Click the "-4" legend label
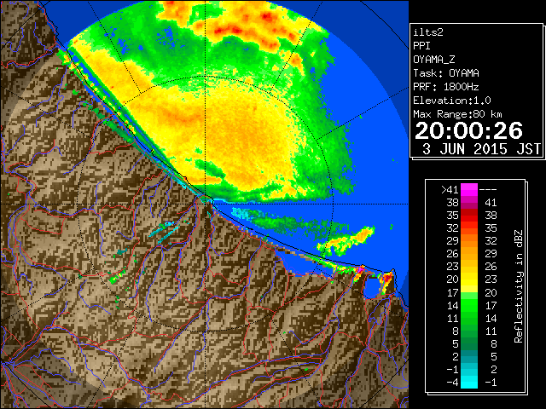The image size is (546, 409). point(452,383)
